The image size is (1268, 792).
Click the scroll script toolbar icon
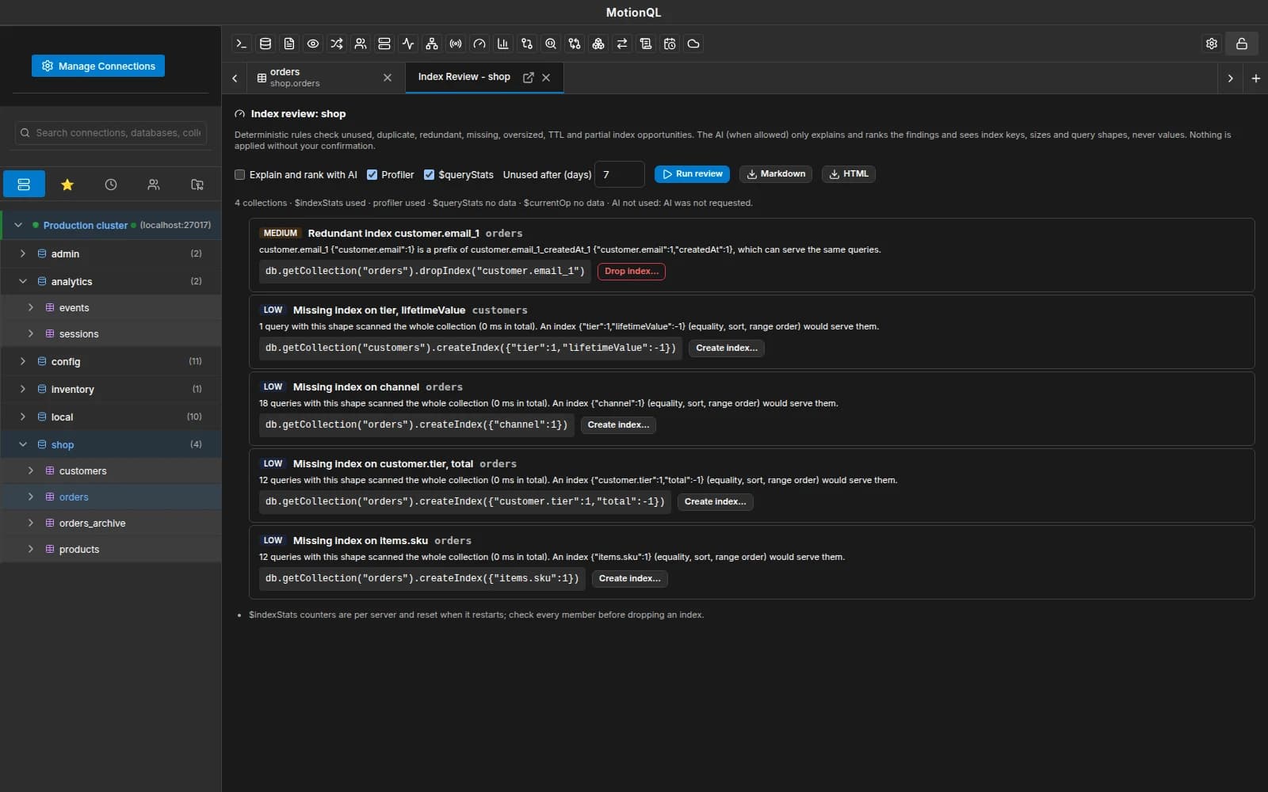tap(646, 44)
